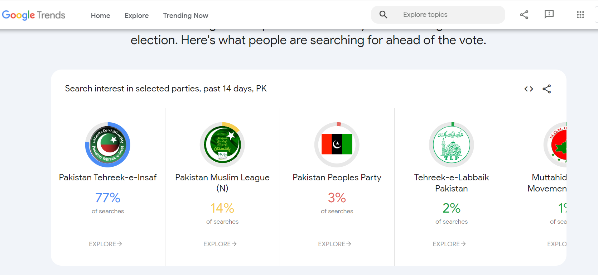This screenshot has height=275, width=598.
Task: Explore Pakistan Peoples Party searches
Action: pos(334,244)
